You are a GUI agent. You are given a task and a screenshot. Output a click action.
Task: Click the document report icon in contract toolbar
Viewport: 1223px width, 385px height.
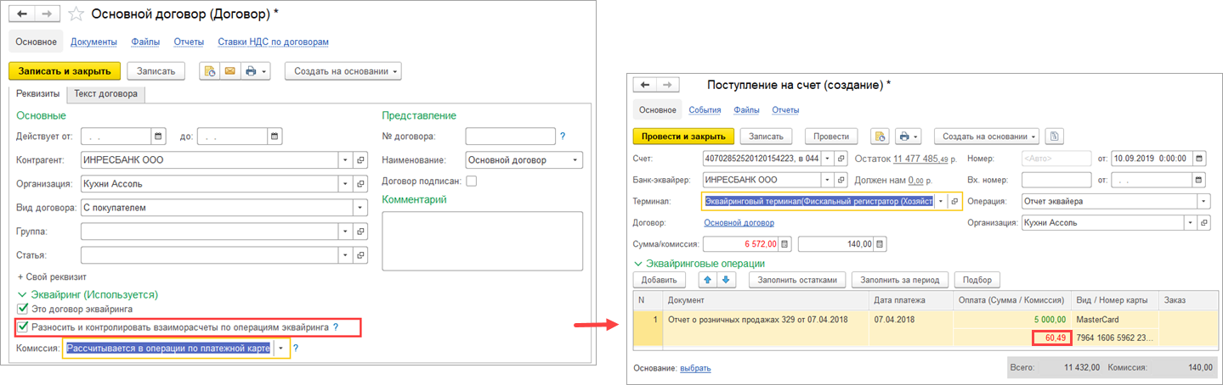pyautogui.click(x=209, y=71)
